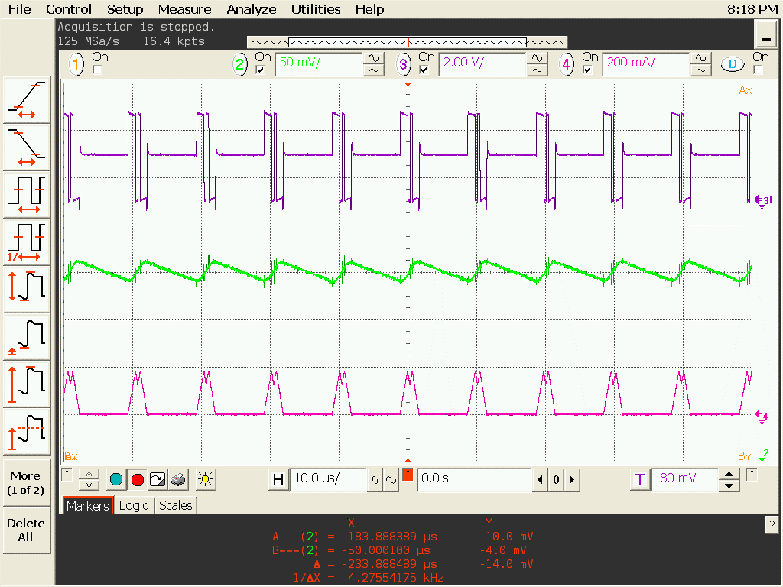Viewport: 783px width, 587px height.
Task: Increase channel 3 vertical scale using upper button
Action: [538, 58]
